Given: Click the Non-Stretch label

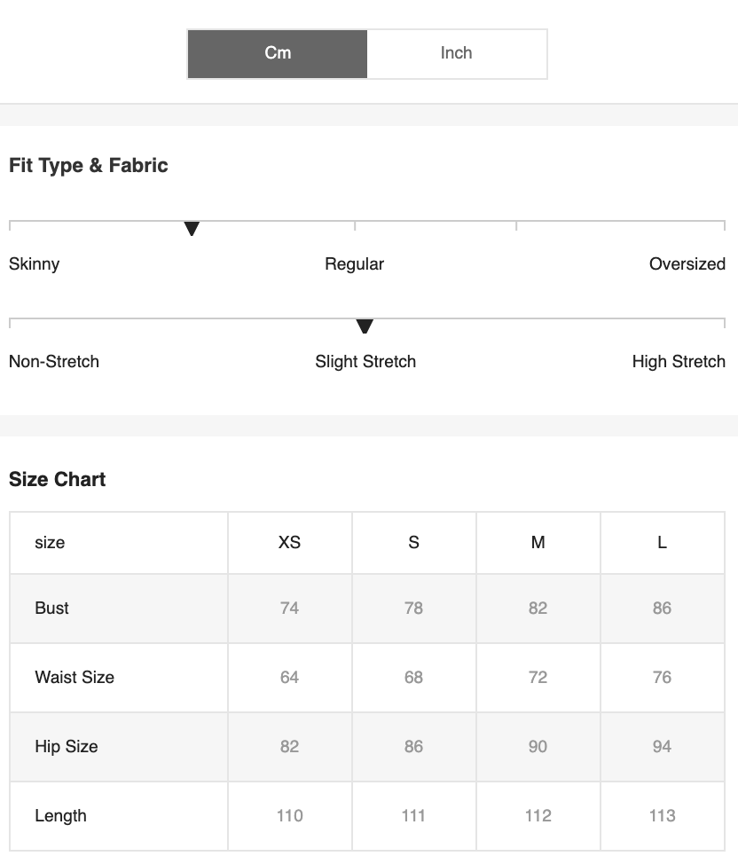Looking at the screenshot, I should tap(54, 361).
